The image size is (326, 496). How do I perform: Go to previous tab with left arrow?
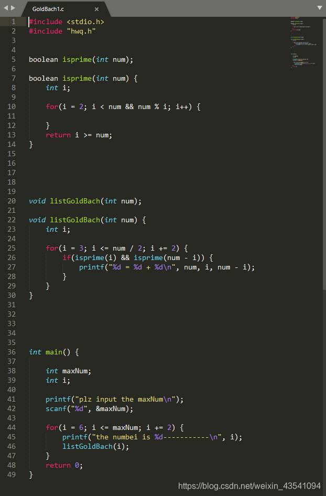[x=6, y=7]
